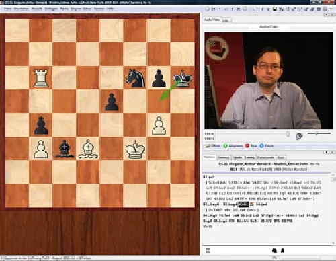Open the Datei menu
Viewport: 336px width, 261px height.
(7, 9)
